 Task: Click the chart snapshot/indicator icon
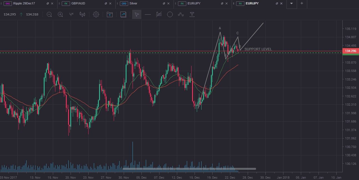coord(123,14)
